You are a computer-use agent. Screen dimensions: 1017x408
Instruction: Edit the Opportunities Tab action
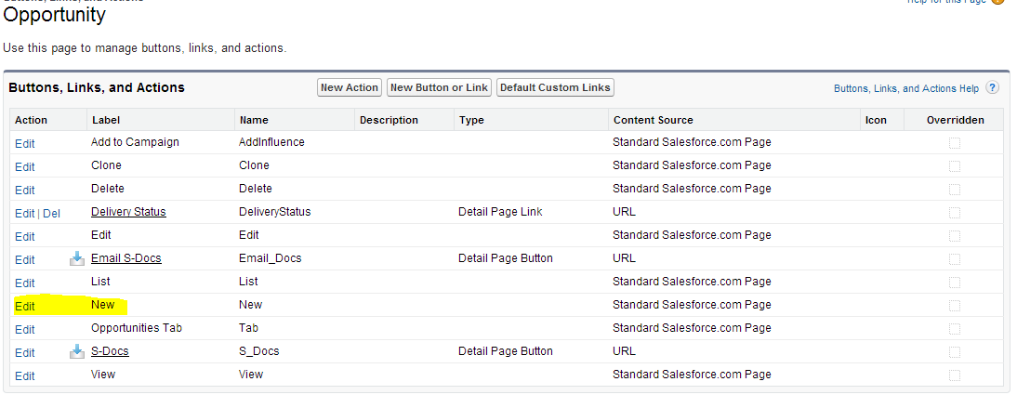pyautogui.click(x=25, y=330)
